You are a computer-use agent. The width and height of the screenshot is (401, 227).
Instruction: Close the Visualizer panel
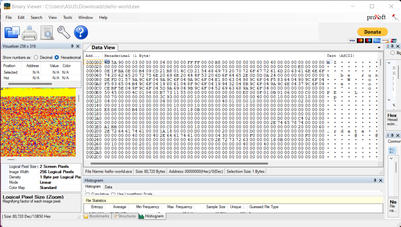78,46
